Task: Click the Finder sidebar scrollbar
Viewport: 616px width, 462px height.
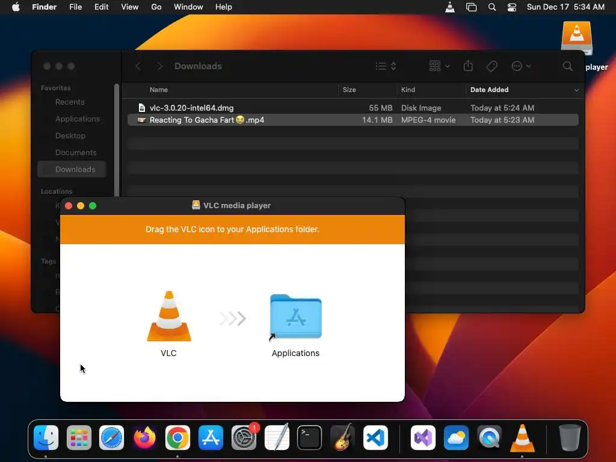Action: point(117,140)
